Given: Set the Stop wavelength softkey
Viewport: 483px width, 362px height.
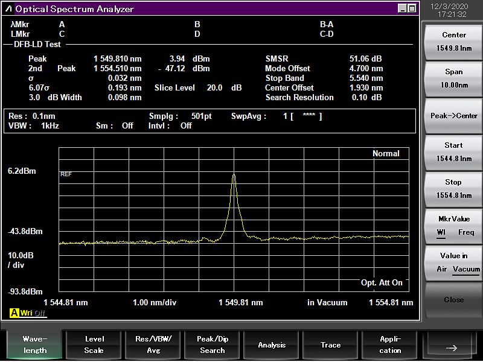Looking at the screenshot, I should coord(453,189).
